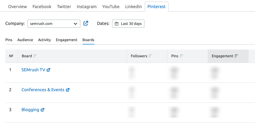Open the Audience sub-tab
255x123 pixels.
[x=25, y=40]
